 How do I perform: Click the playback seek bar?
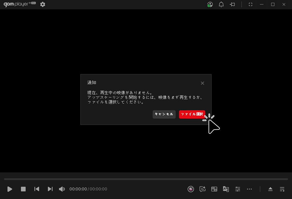146,179
